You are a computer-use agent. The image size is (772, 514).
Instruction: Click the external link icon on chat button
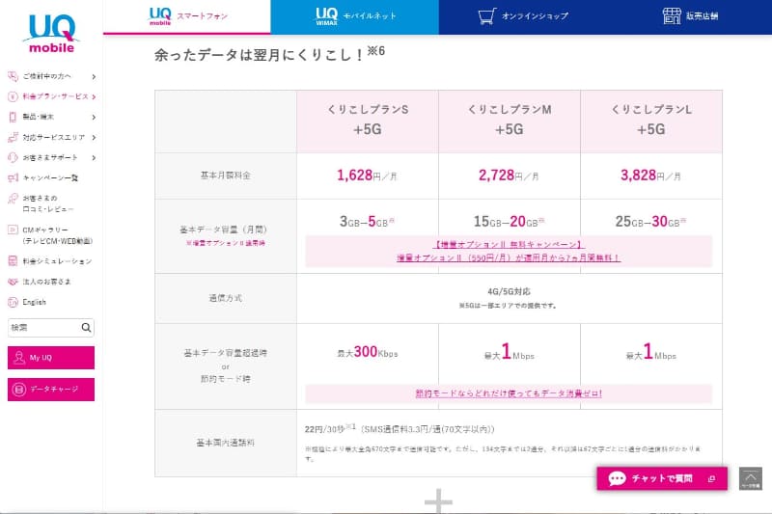(711, 479)
